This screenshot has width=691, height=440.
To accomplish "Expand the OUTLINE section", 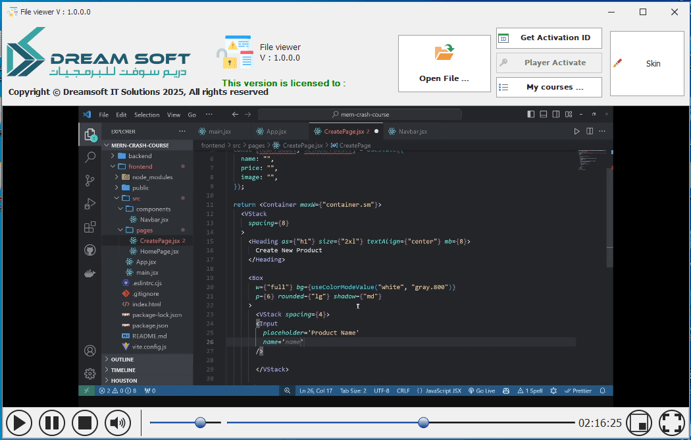I will point(147,360).
